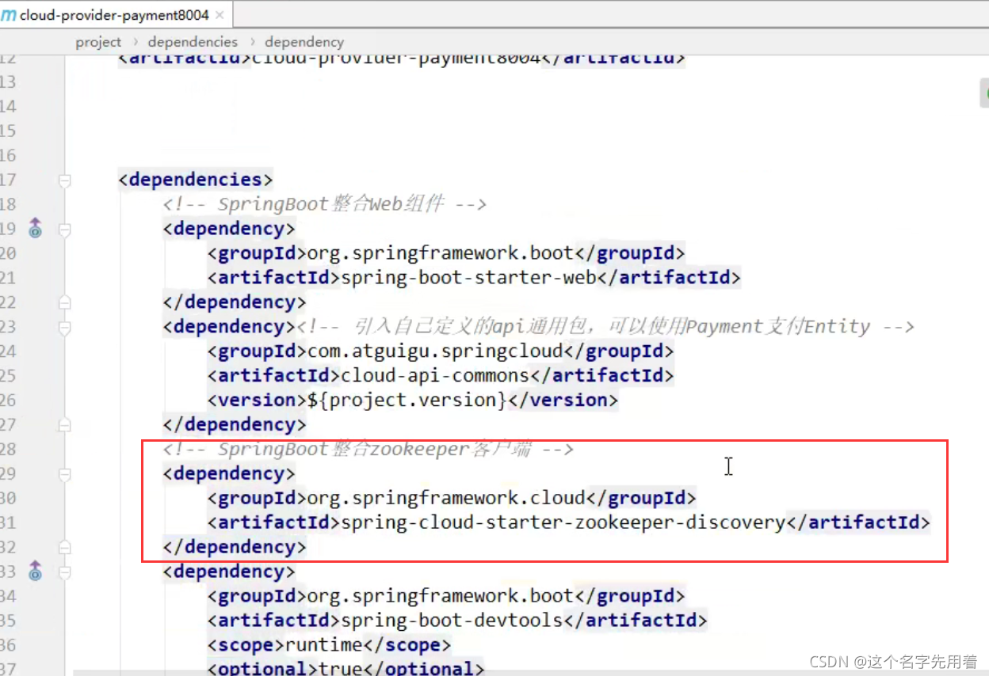
Task: Click the 'dependency' breadcrumb
Action: point(304,42)
